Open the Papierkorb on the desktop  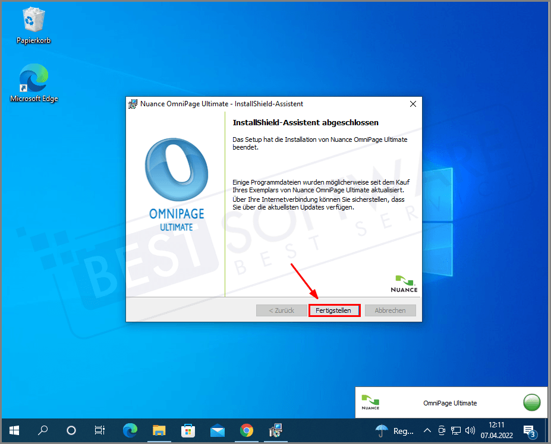[33, 21]
